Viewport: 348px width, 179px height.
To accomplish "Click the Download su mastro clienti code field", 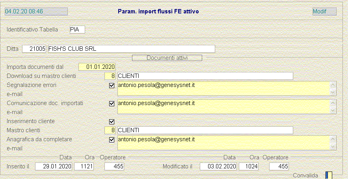I will [x=110, y=76].
